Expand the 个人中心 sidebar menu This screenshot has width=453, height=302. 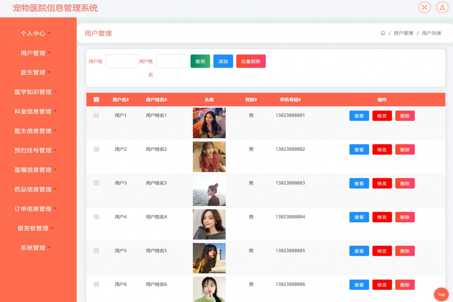point(35,34)
